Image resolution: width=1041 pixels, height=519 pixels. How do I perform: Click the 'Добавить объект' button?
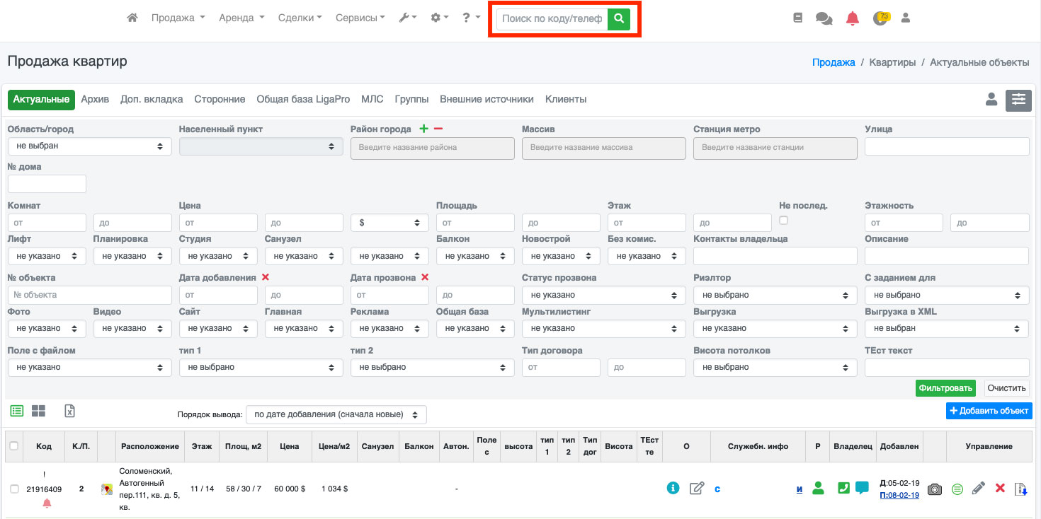tap(989, 411)
